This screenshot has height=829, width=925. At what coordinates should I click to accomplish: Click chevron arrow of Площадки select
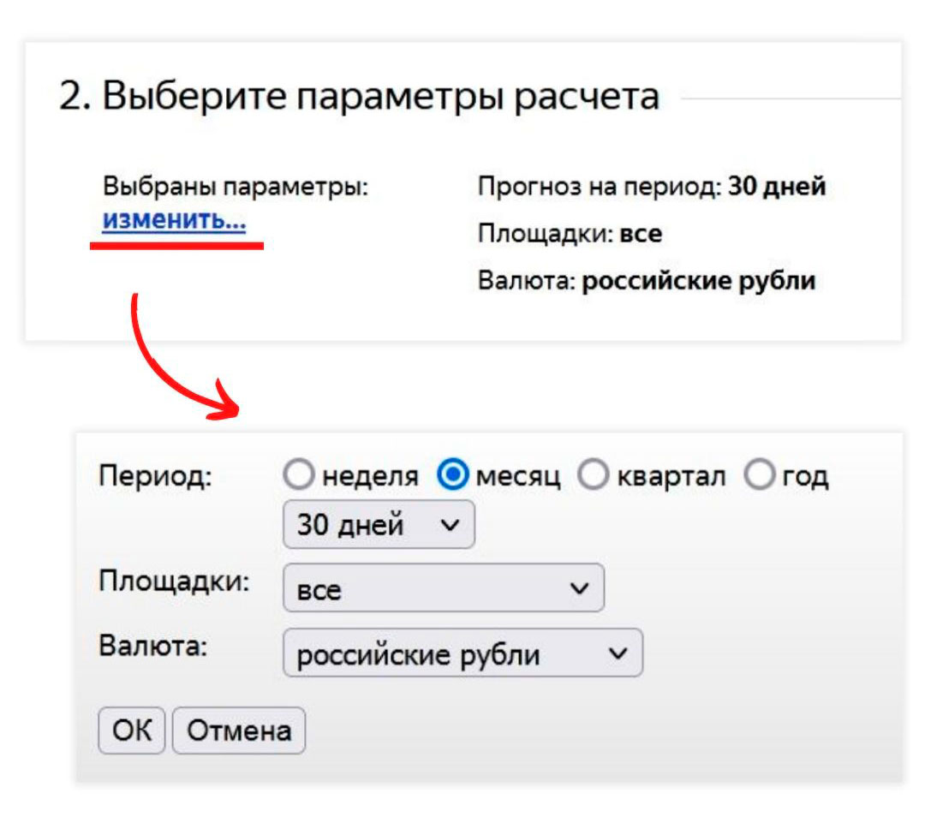pos(580,588)
